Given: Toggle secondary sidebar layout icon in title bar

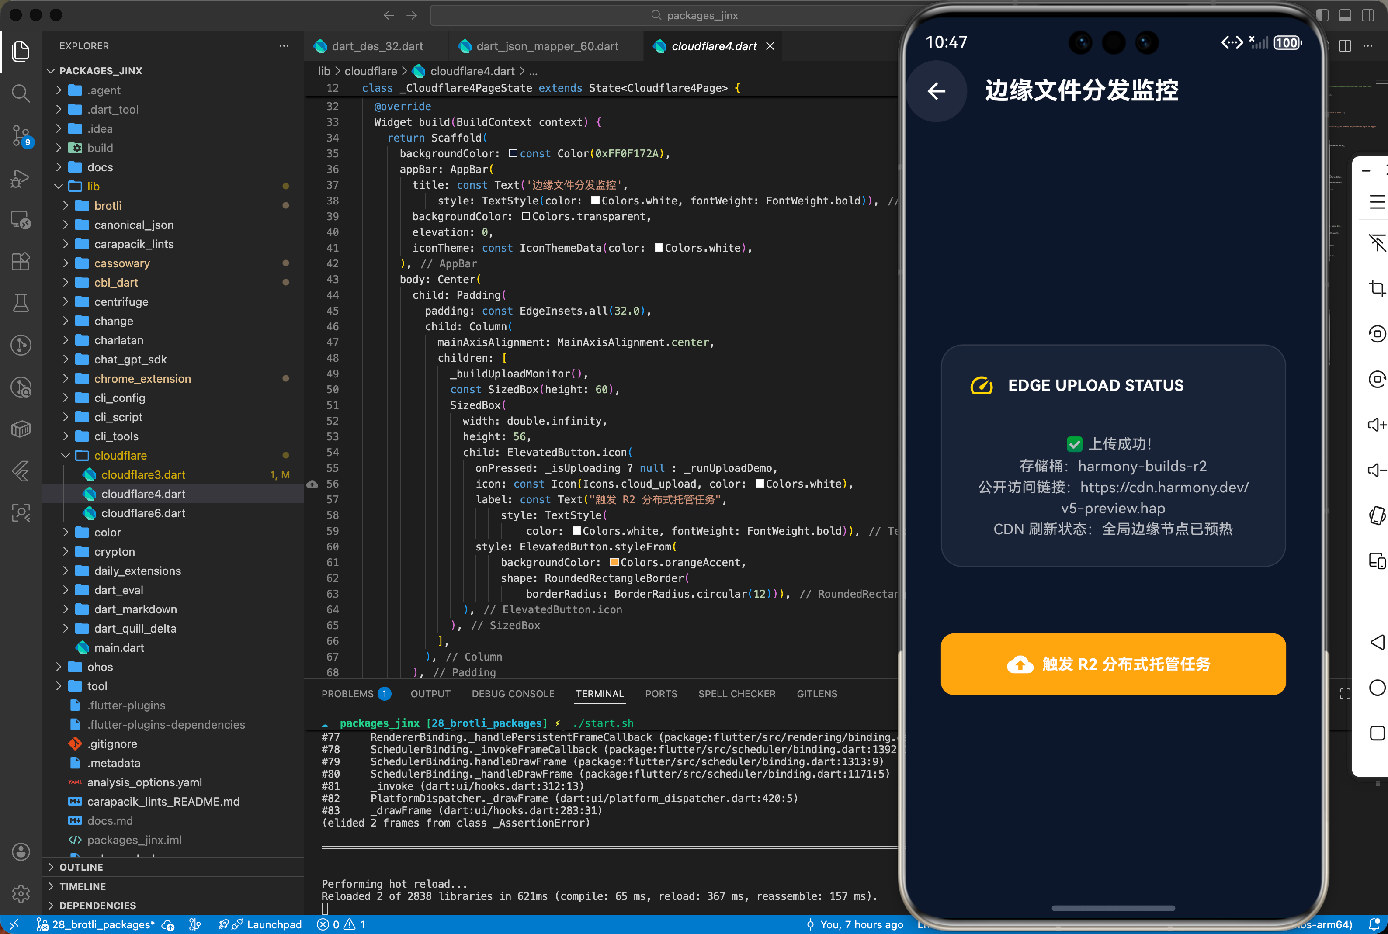Looking at the screenshot, I should pyautogui.click(x=1368, y=15).
